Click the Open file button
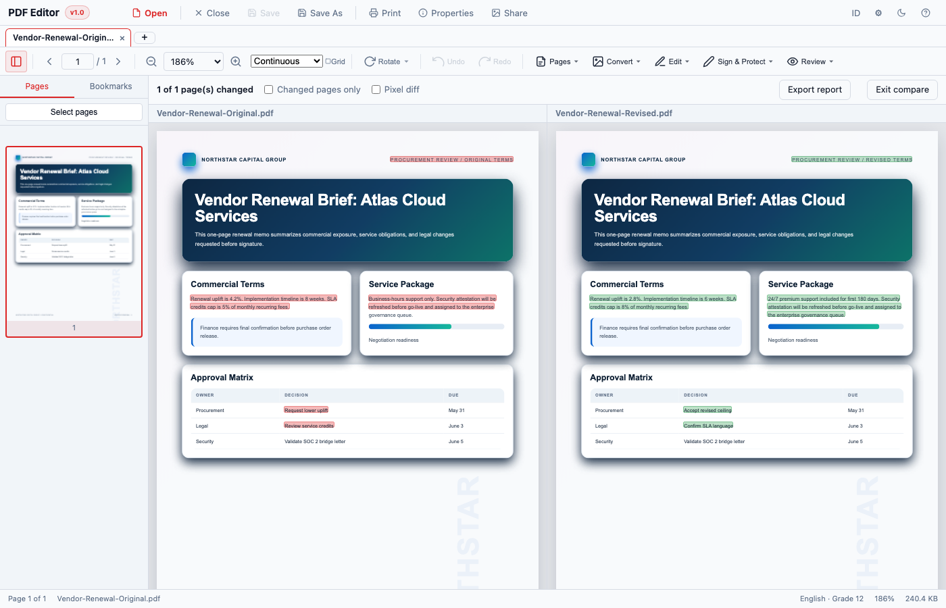 click(149, 13)
